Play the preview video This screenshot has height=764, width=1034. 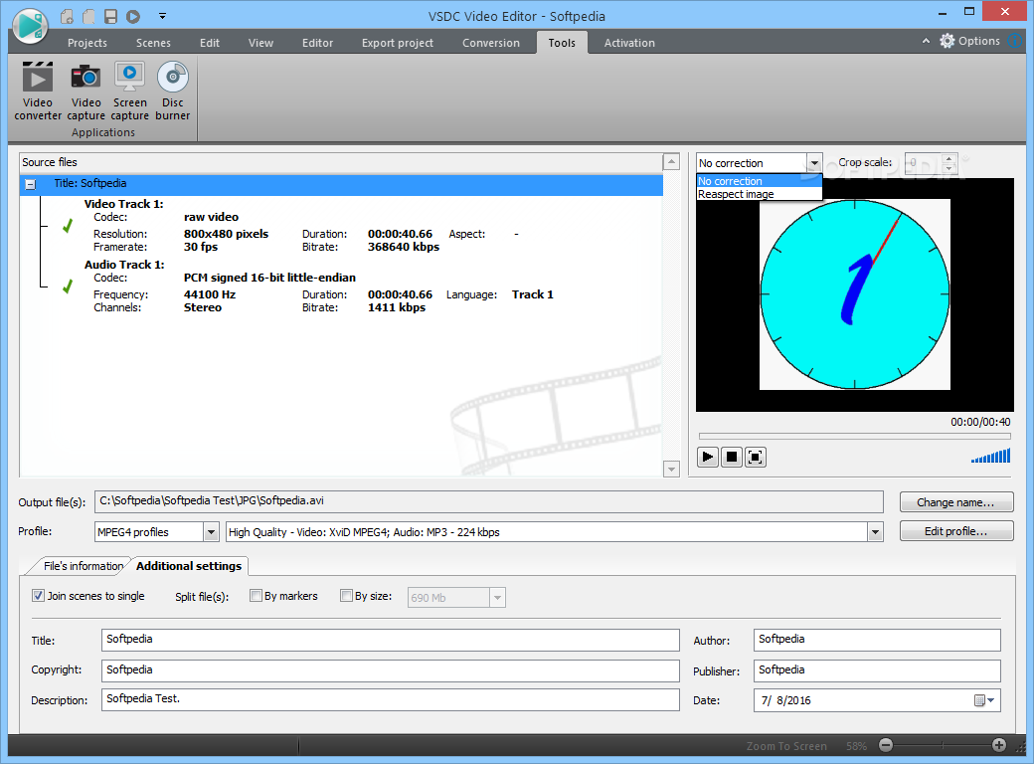click(x=708, y=457)
